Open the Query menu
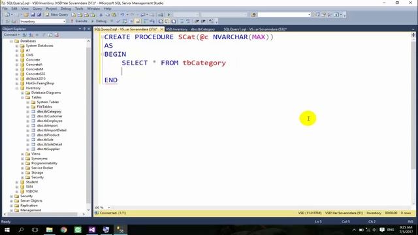This screenshot has height=235, width=418. pyautogui.click(x=37, y=8)
